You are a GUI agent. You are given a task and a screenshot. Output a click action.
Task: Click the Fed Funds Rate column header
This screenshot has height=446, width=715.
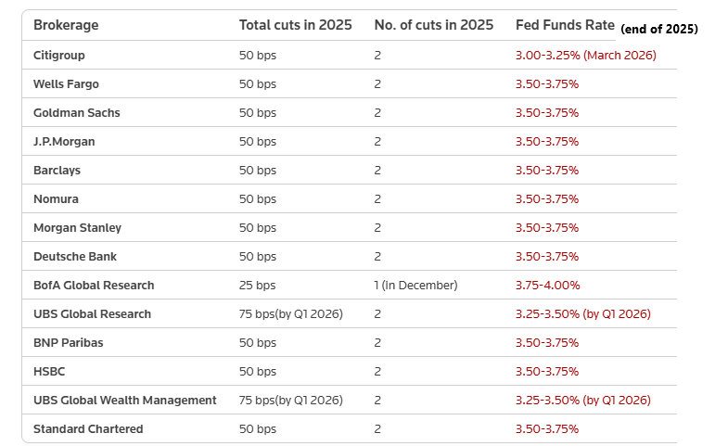(x=564, y=25)
